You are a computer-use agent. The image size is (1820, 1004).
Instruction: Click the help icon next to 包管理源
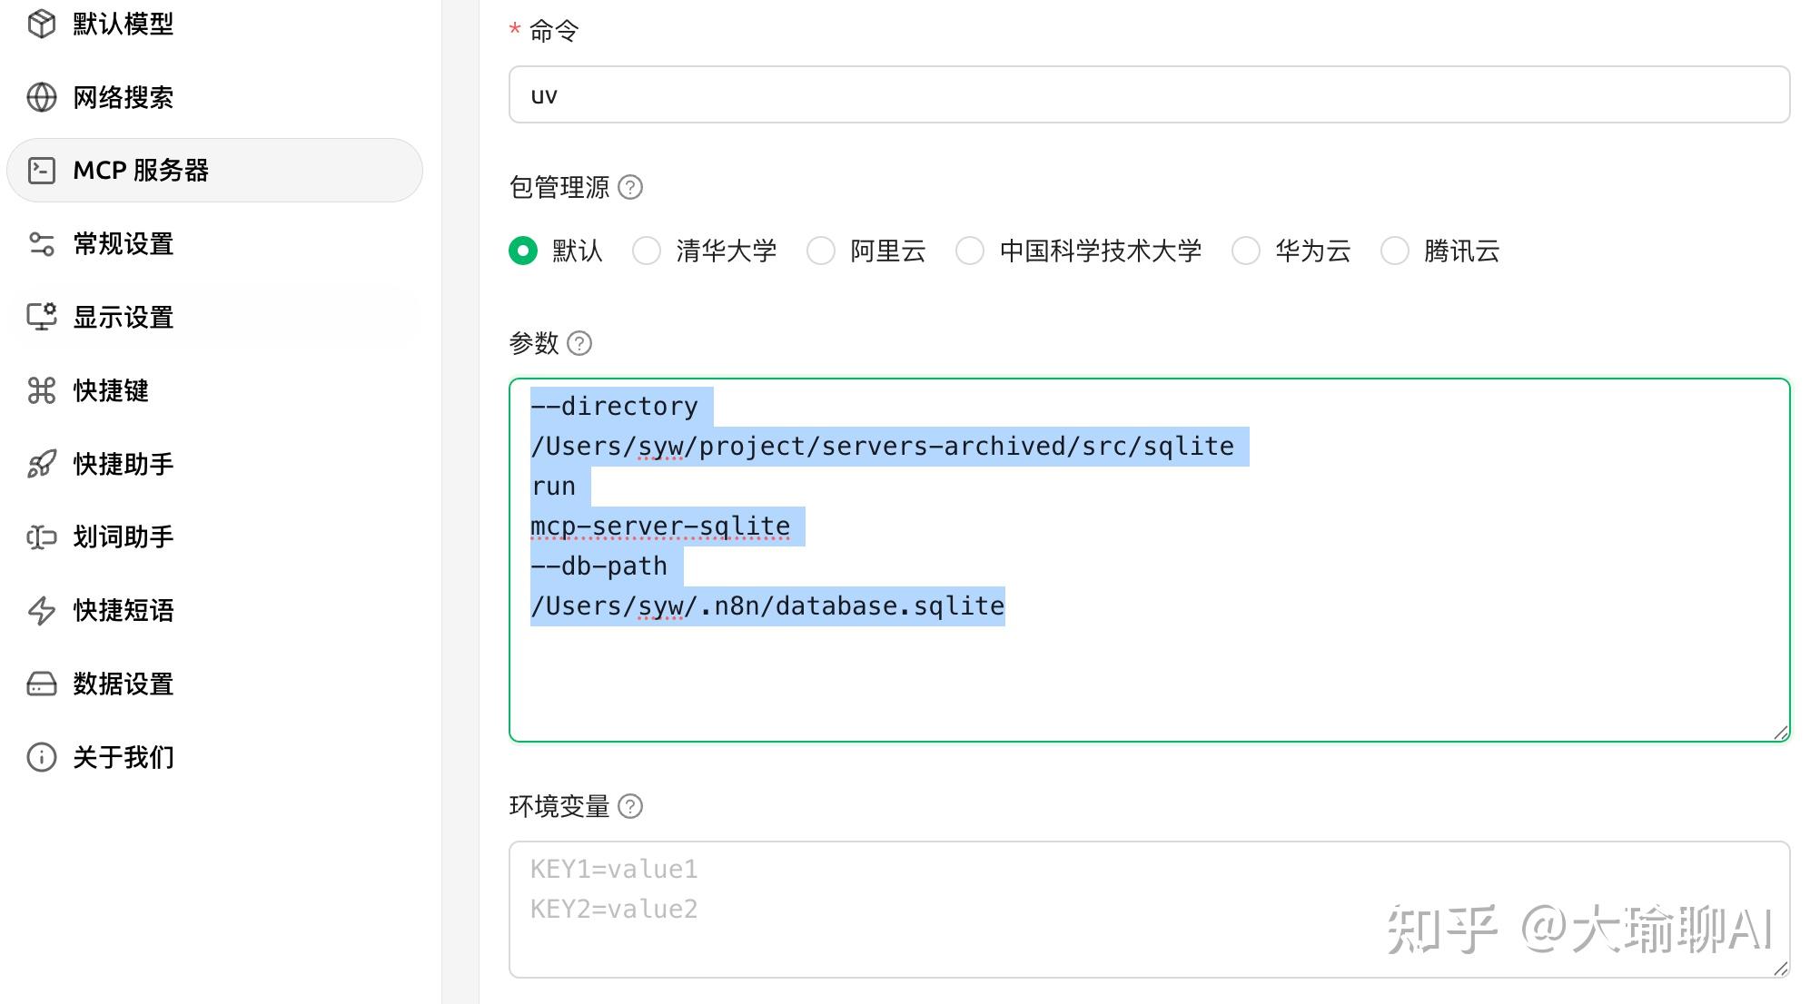click(x=630, y=187)
